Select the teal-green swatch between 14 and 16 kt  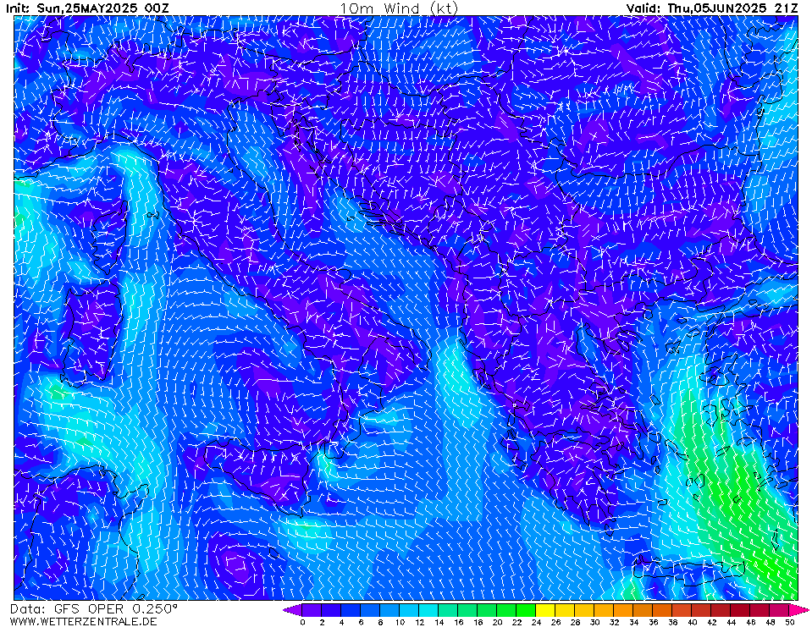pos(449,610)
